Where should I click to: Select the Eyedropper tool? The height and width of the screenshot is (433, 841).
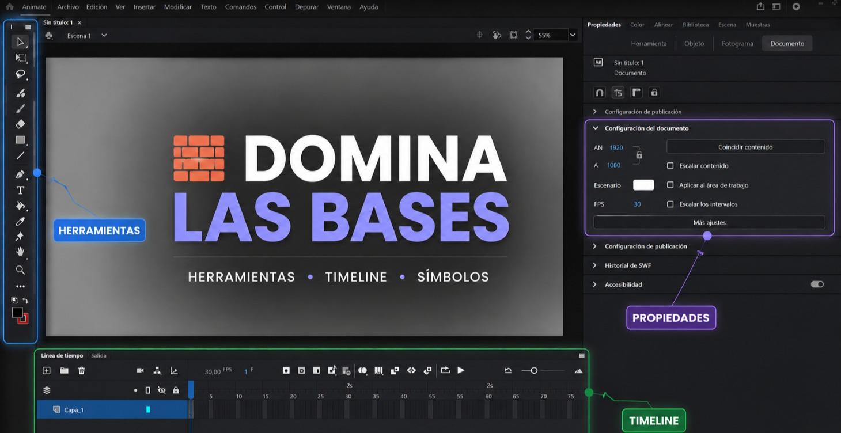(20, 221)
